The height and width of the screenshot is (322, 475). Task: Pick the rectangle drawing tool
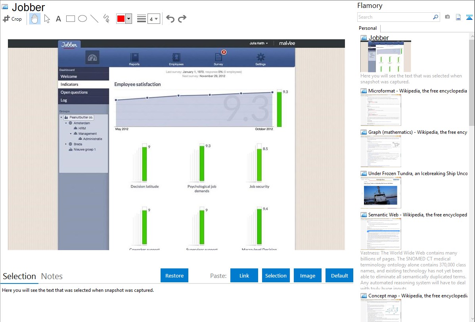point(70,19)
